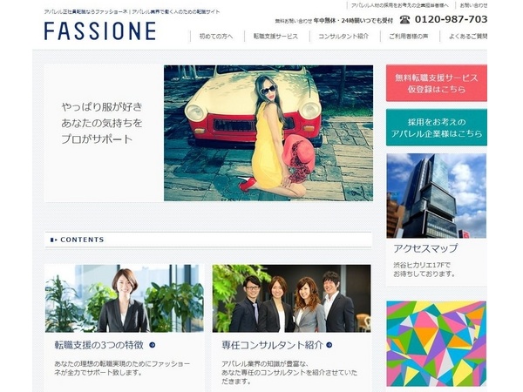Click arrow icon next to 転職支援の3つの特徴
Screen dimensions: 523x392
(x=152, y=345)
